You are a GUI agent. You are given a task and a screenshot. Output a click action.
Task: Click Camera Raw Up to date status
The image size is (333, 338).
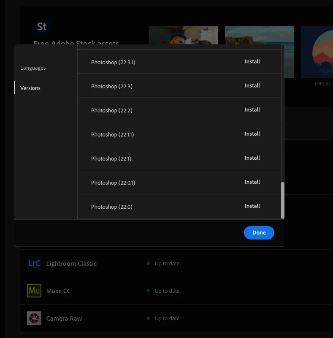(163, 319)
